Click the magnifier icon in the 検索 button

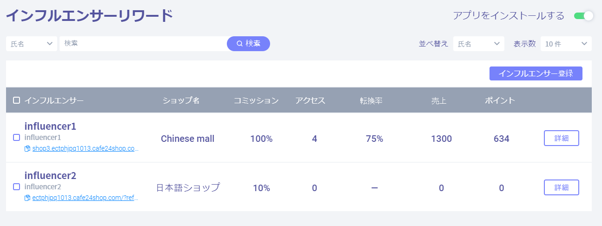point(239,44)
